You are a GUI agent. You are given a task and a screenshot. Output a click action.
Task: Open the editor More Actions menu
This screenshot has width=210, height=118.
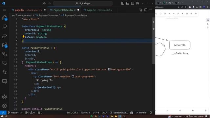coord(151,10)
